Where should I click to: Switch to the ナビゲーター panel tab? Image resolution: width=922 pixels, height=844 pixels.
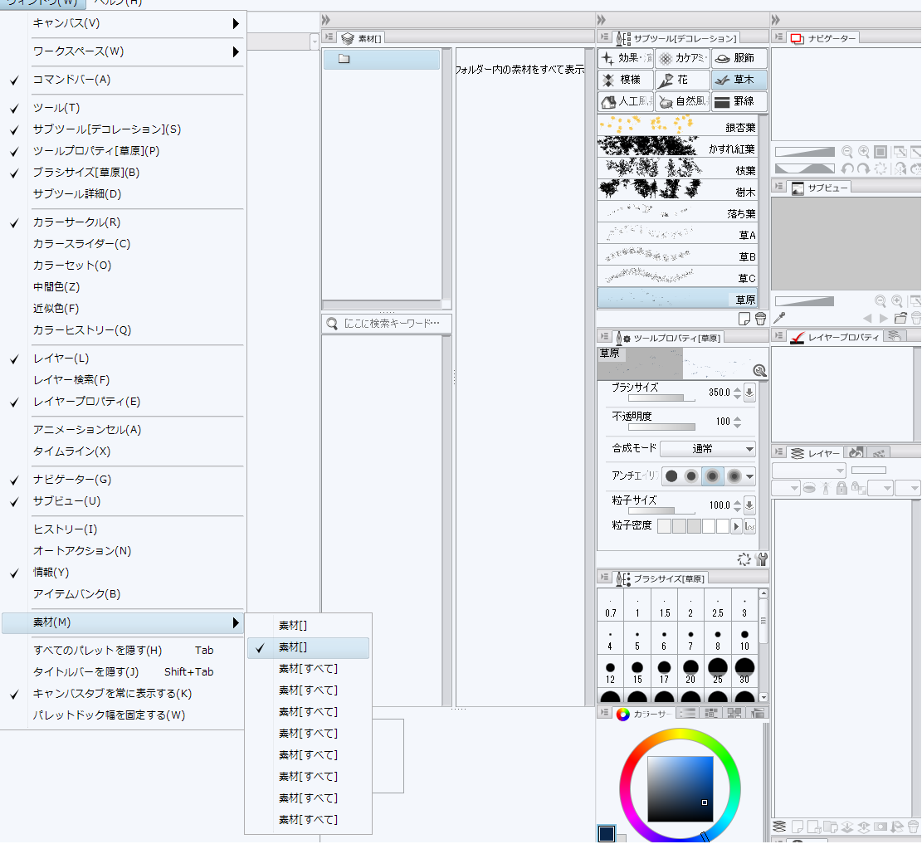(x=823, y=38)
